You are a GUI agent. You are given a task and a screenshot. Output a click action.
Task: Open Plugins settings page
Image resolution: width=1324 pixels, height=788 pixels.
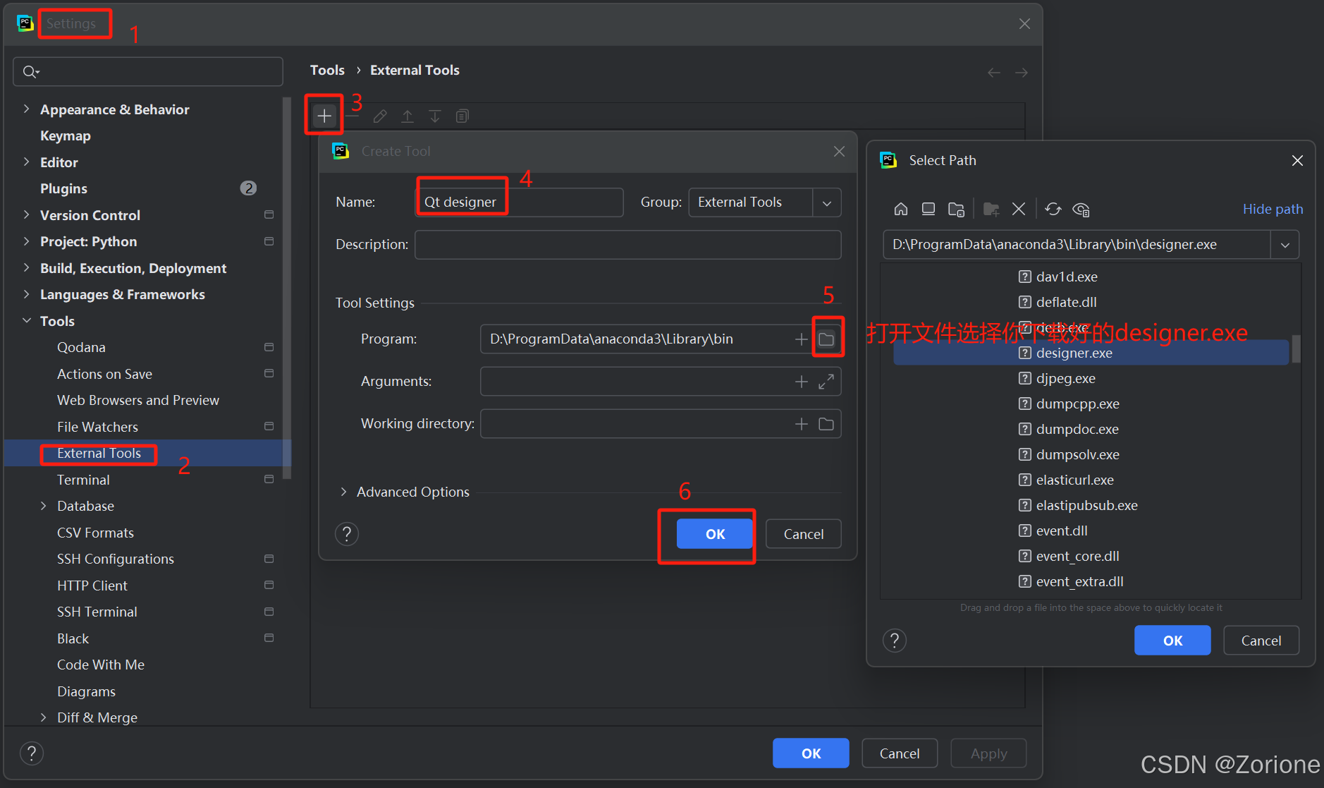pos(63,188)
